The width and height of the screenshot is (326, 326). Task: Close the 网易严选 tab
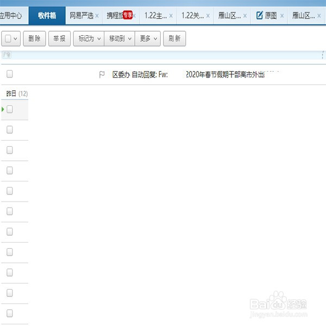coord(97,16)
